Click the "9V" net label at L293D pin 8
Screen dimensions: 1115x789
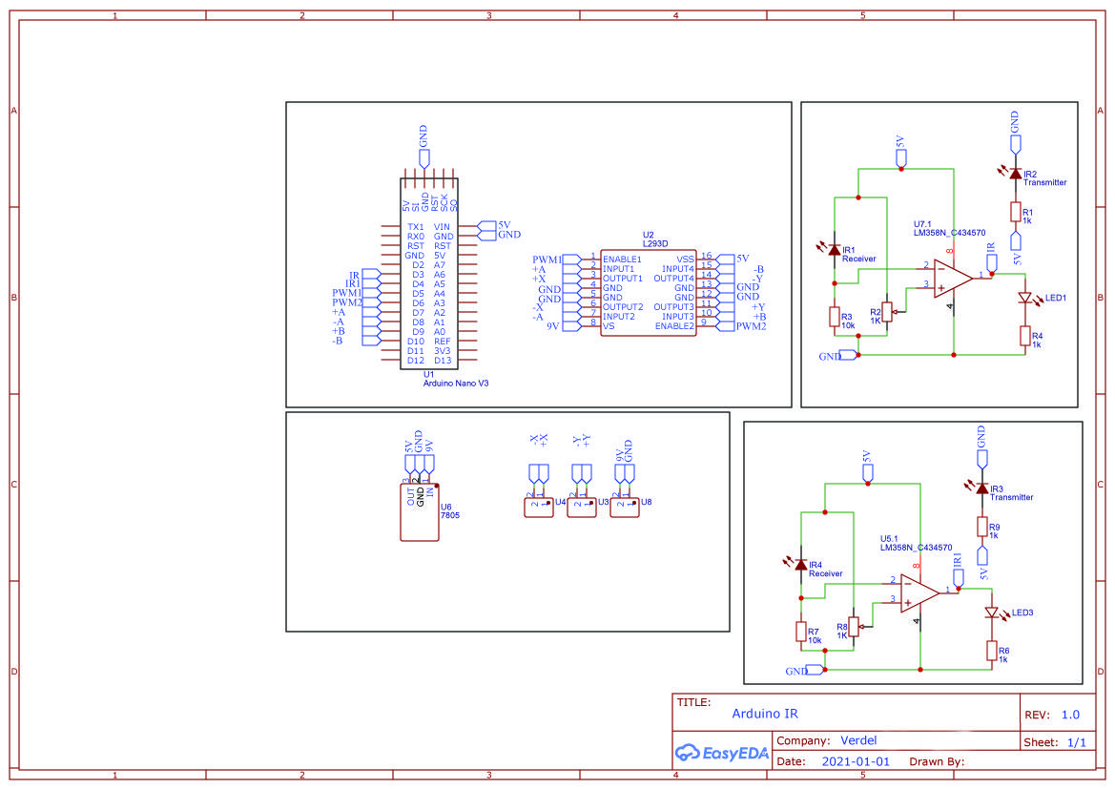(x=553, y=326)
